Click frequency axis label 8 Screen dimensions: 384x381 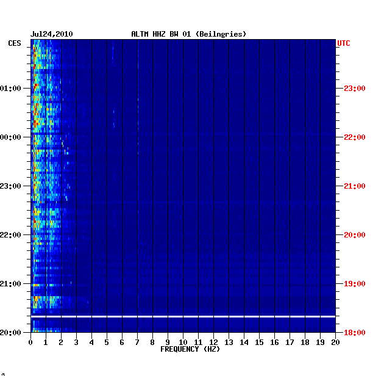pyautogui.click(x=152, y=343)
